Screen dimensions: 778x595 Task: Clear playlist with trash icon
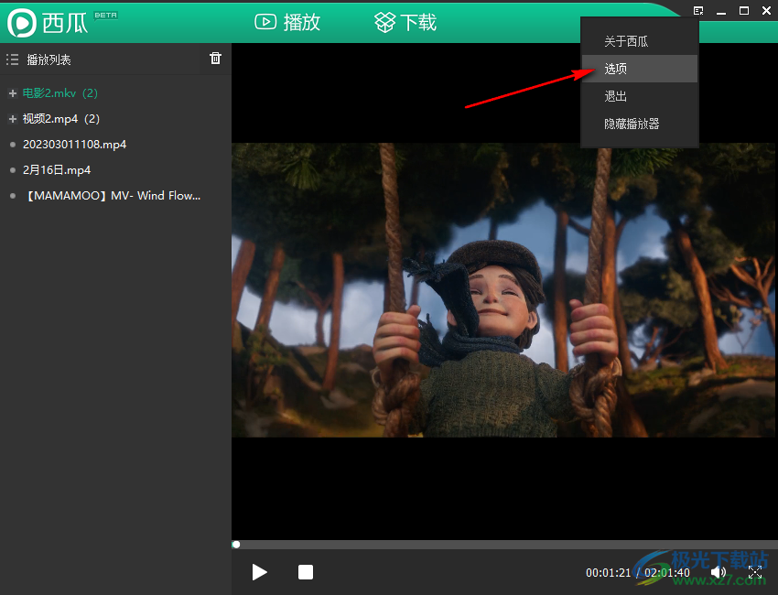pos(215,59)
